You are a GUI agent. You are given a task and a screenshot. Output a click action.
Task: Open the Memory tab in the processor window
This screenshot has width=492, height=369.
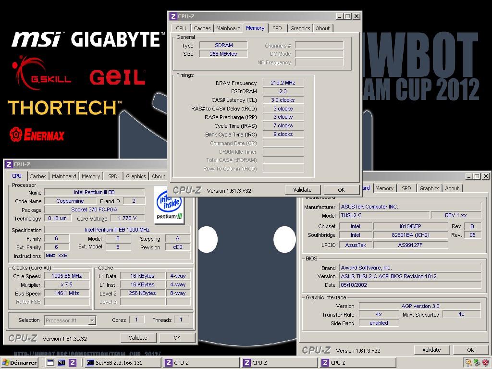[x=91, y=176]
